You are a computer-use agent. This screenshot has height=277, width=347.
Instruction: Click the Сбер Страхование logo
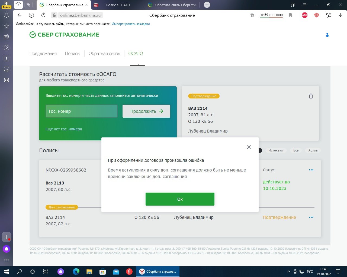tap(64, 35)
